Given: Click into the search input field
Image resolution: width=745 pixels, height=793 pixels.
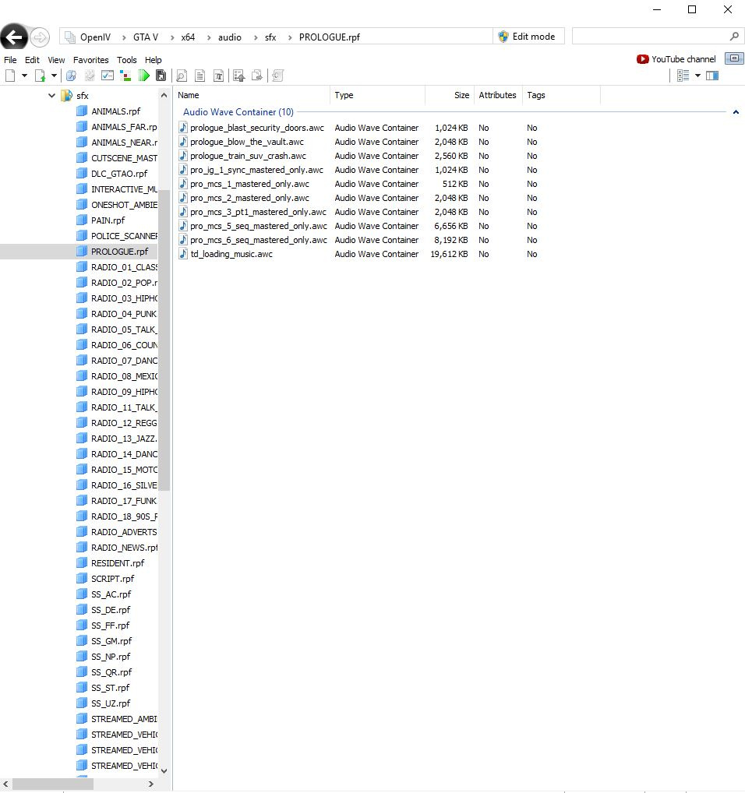Looking at the screenshot, I should tap(651, 37).
